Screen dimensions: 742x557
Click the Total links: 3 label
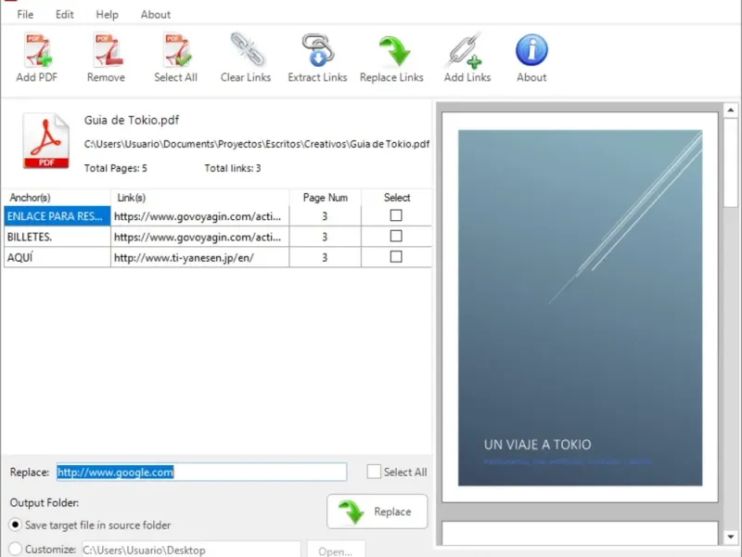[x=233, y=168]
